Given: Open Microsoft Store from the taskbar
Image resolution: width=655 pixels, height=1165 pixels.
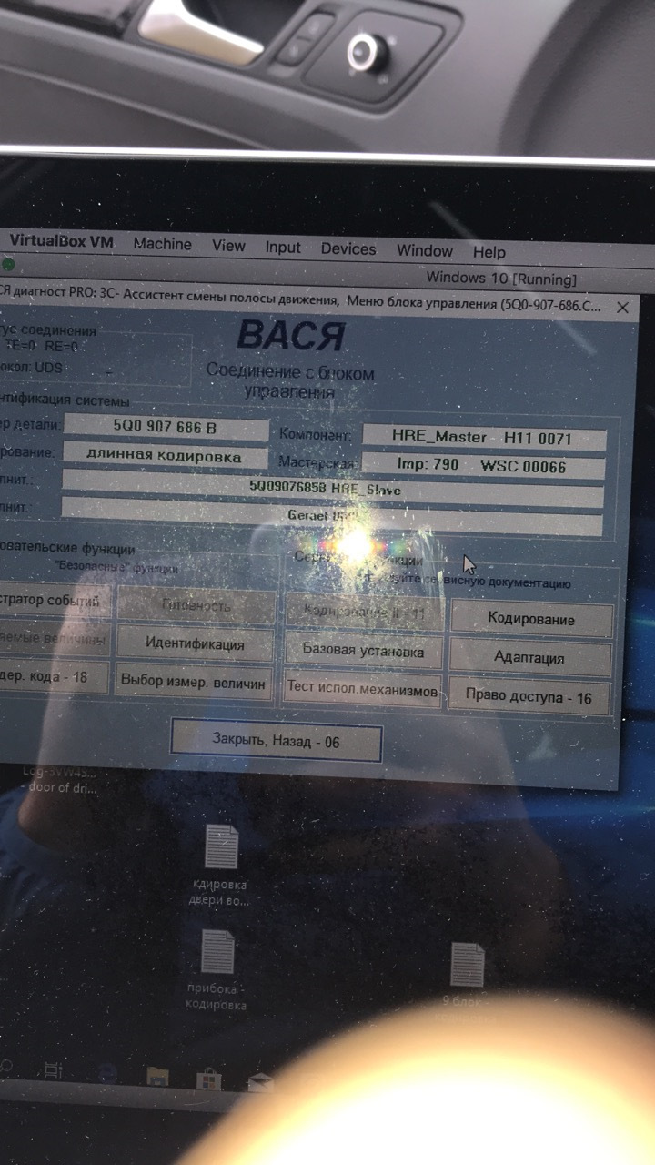Looking at the screenshot, I should (209, 1080).
